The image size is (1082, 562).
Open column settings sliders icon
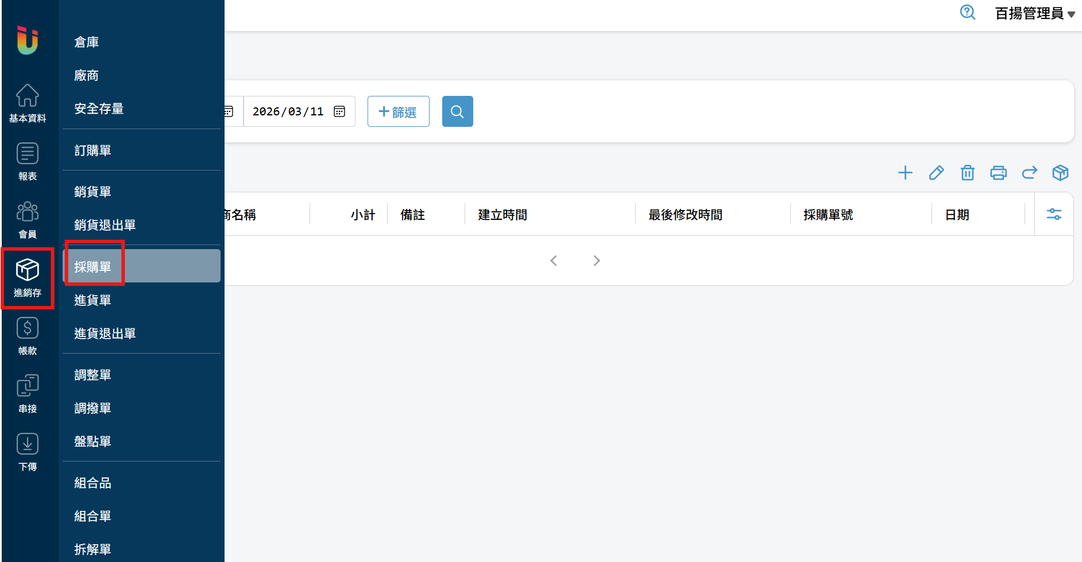1054,214
